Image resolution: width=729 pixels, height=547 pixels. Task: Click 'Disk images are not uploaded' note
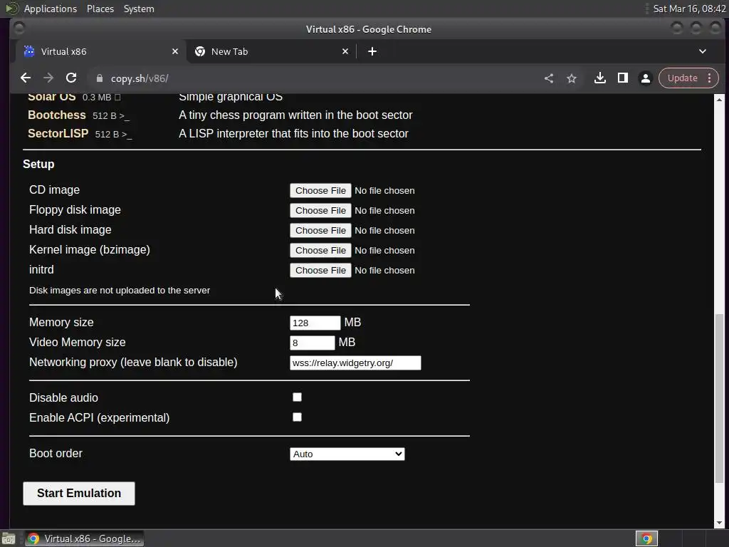(x=120, y=291)
